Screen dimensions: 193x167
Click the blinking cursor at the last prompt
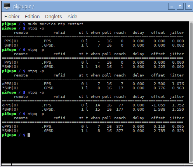(29, 135)
